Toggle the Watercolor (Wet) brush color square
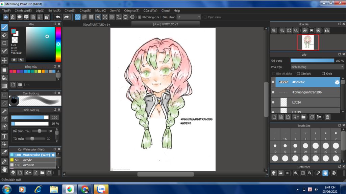 click(12, 155)
